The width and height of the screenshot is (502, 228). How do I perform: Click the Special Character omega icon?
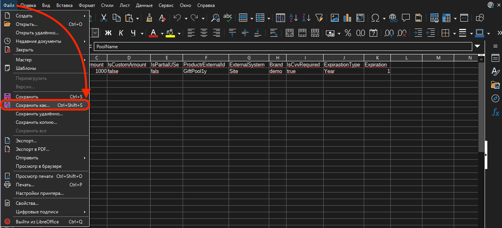click(x=375, y=18)
